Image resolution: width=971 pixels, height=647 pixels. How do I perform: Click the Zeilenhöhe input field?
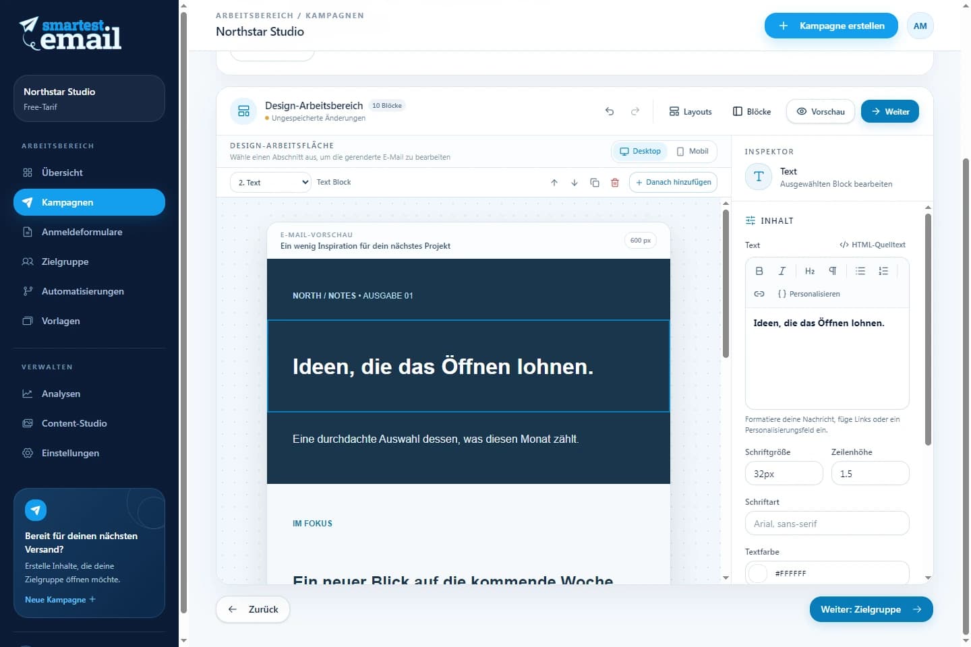coord(871,474)
